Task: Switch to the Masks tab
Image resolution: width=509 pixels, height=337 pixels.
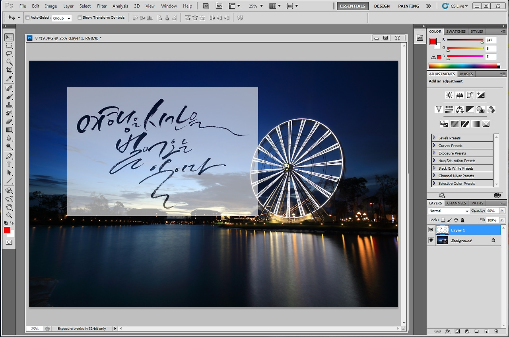Action: point(466,74)
